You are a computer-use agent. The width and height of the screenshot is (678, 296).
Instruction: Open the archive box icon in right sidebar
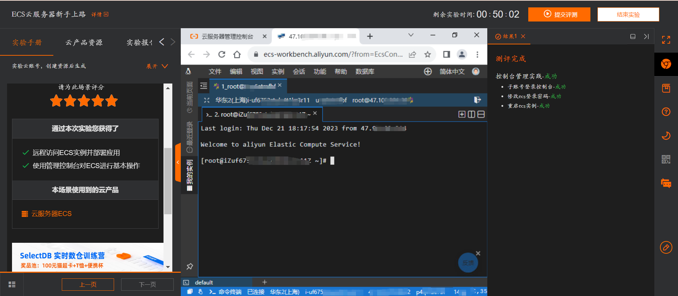[x=666, y=88]
